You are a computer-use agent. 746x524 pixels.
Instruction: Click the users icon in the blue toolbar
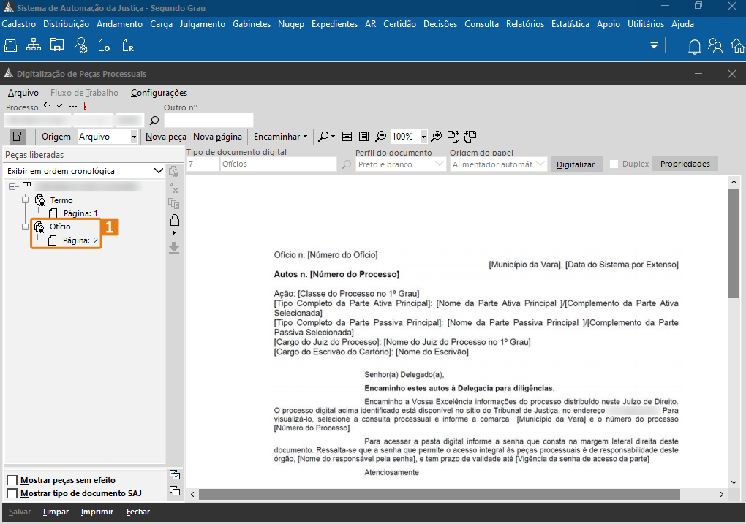715,45
